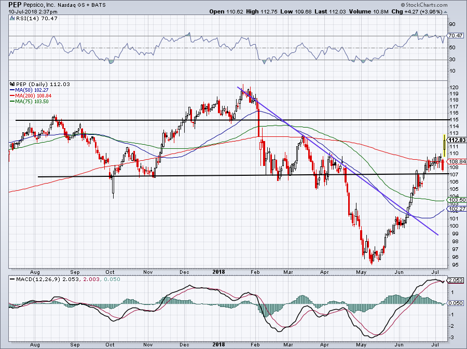The image size is (467, 349).
Task: Click the 50 level on the RSI axis
Action: pyautogui.click(x=452, y=48)
